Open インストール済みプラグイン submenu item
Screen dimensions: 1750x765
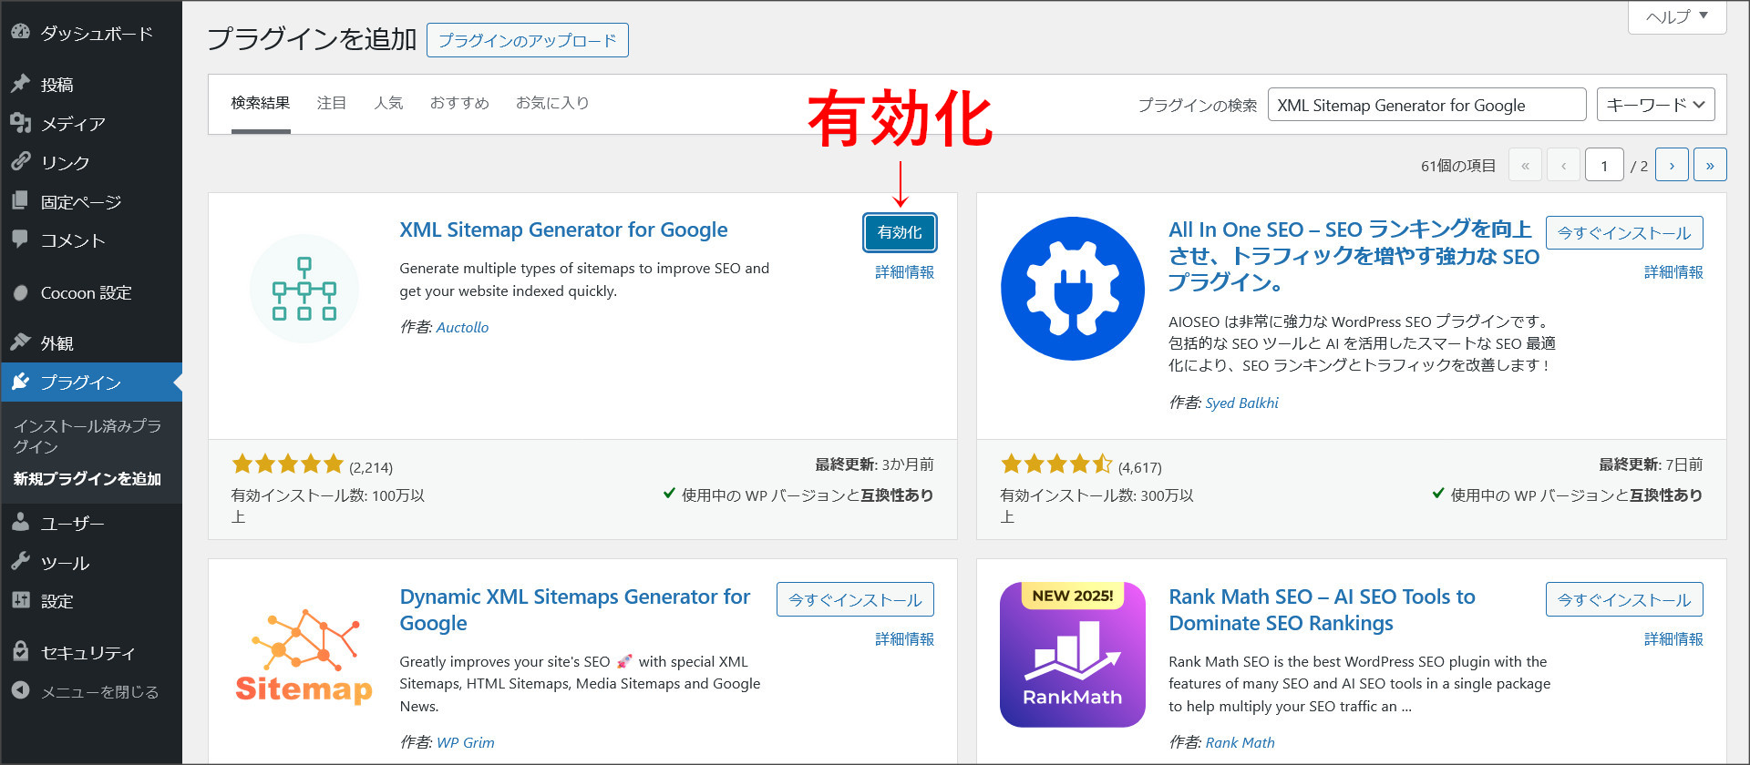88,436
